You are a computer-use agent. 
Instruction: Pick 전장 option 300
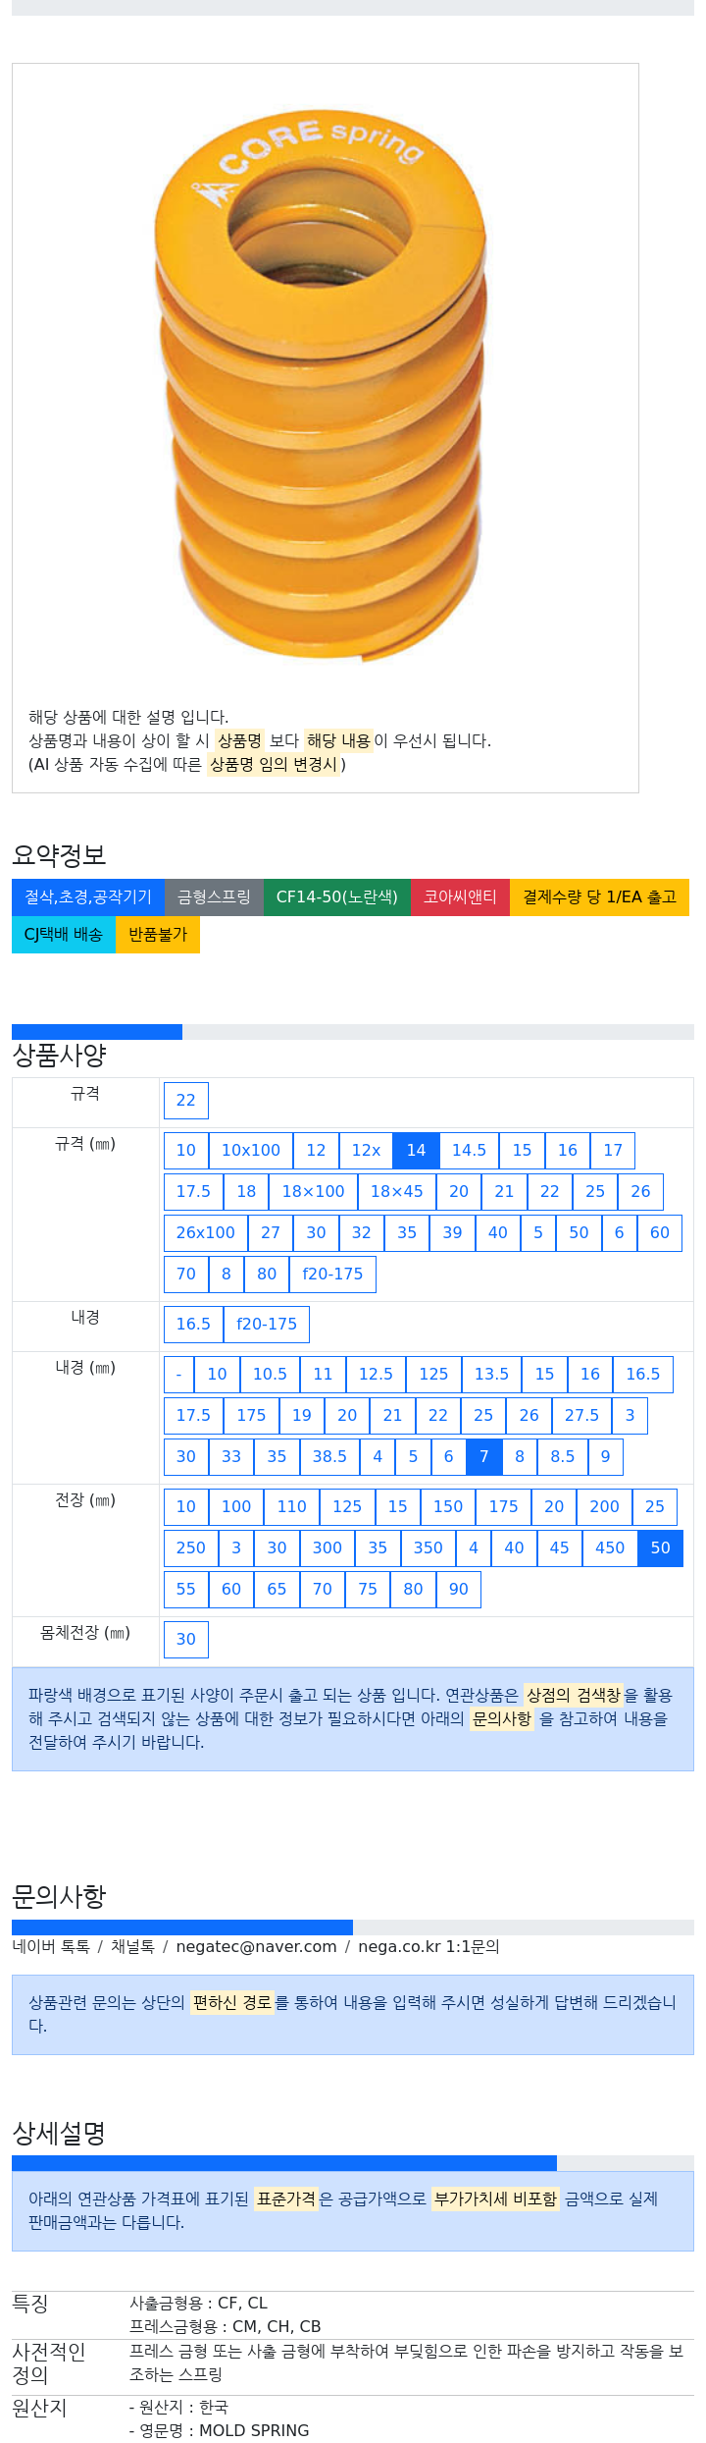tap(328, 1548)
